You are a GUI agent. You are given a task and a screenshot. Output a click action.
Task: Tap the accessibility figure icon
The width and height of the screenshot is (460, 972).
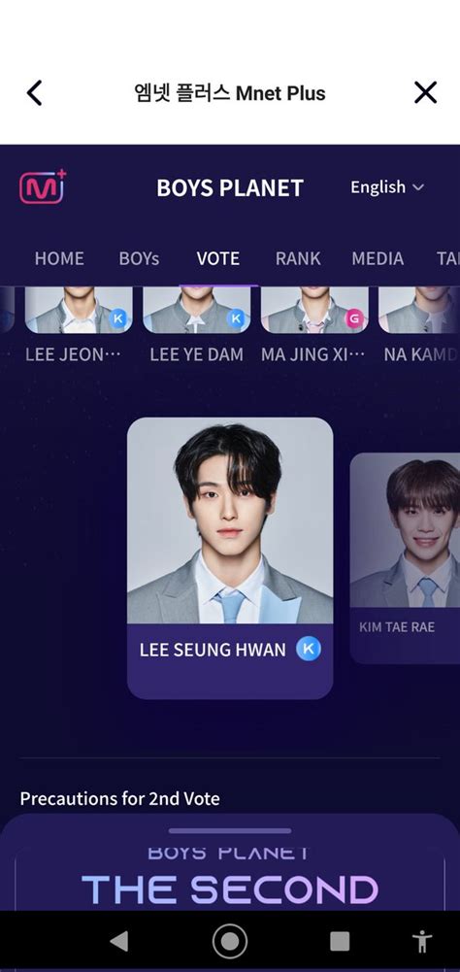422,942
